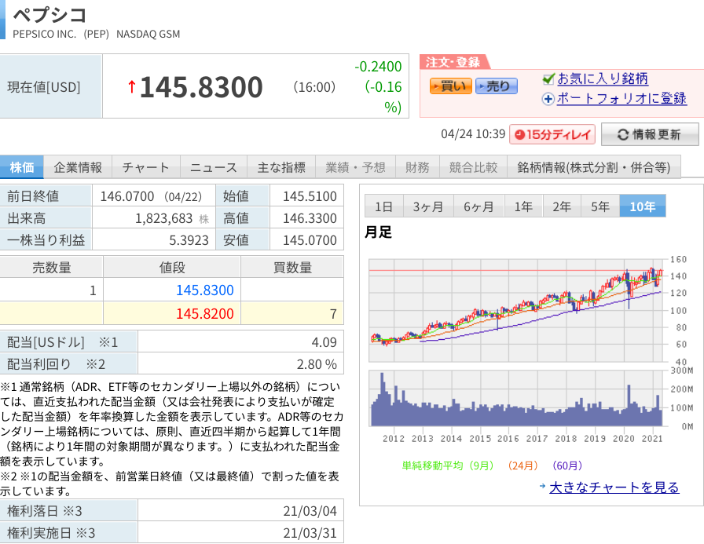This screenshot has width=704, height=544.
Task: Select the 業績・予想 tab
Action: click(x=356, y=167)
